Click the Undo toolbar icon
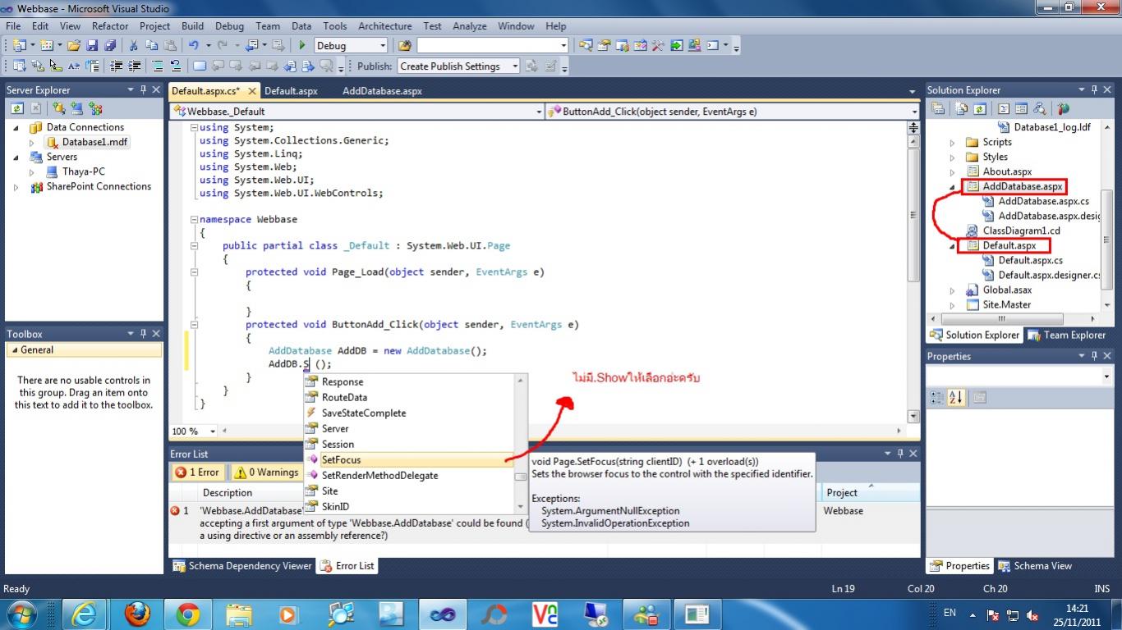The width and height of the screenshot is (1122, 630). (194, 46)
